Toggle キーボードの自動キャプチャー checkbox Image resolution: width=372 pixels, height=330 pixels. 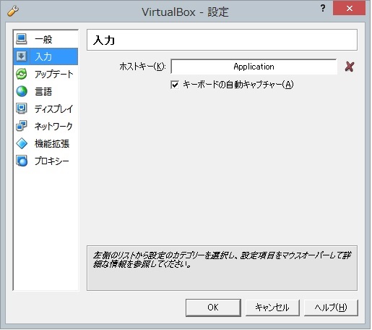[175, 85]
